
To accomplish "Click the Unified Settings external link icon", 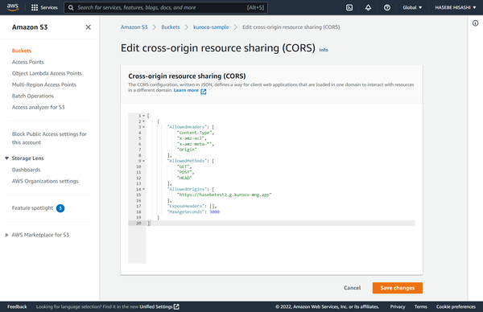I will click(x=176, y=306).
